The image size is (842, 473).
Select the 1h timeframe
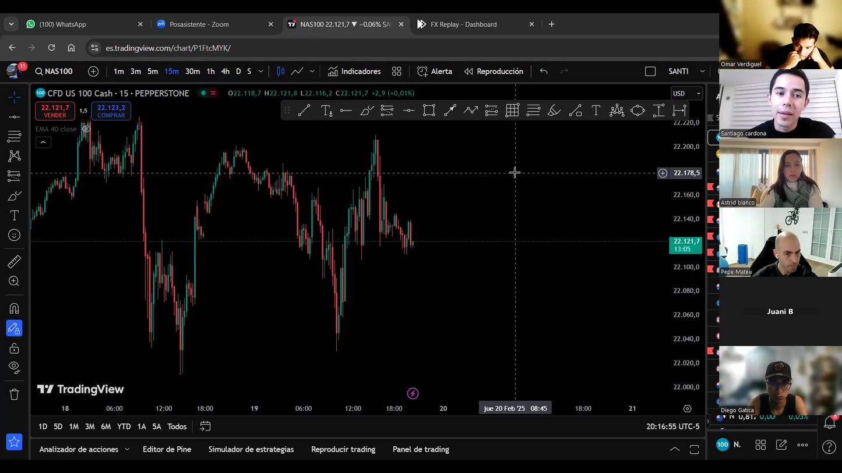(x=210, y=72)
